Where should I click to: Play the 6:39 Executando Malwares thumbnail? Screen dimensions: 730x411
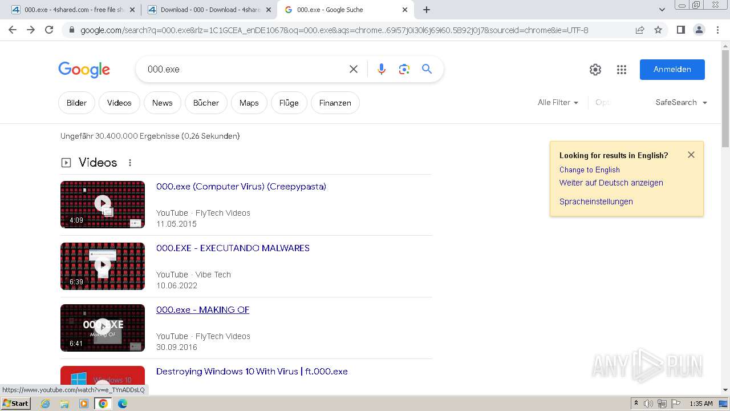[103, 266]
